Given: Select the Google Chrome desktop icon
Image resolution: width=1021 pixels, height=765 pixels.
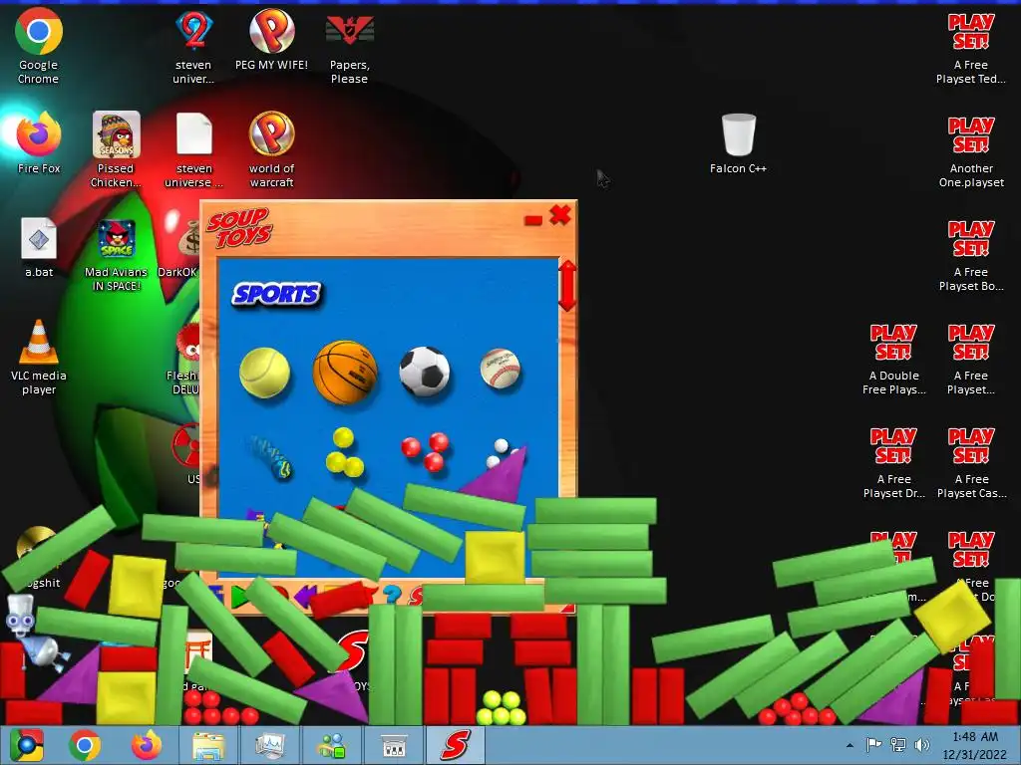Looking at the screenshot, I should click(39, 46).
